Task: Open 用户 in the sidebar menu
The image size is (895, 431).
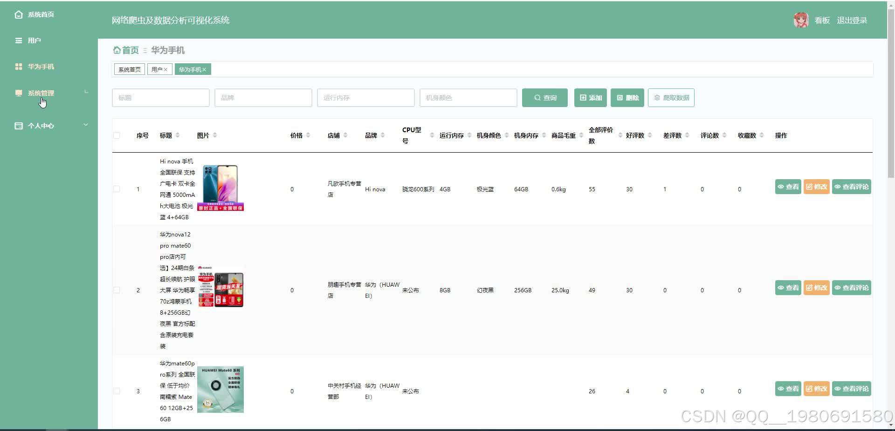Action: pos(34,40)
